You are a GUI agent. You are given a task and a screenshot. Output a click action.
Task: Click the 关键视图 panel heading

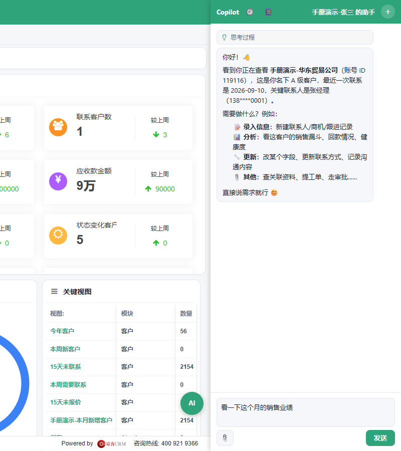point(77,292)
